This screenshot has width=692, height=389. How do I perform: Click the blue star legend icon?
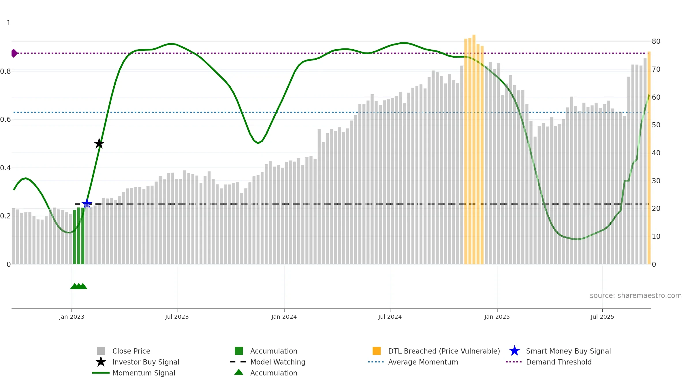(x=514, y=351)
